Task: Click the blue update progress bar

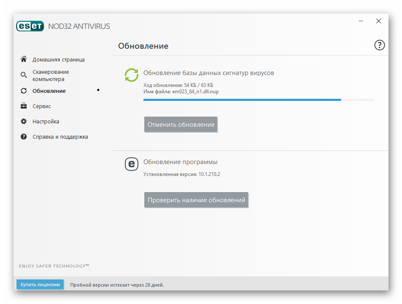Action: tap(242, 100)
